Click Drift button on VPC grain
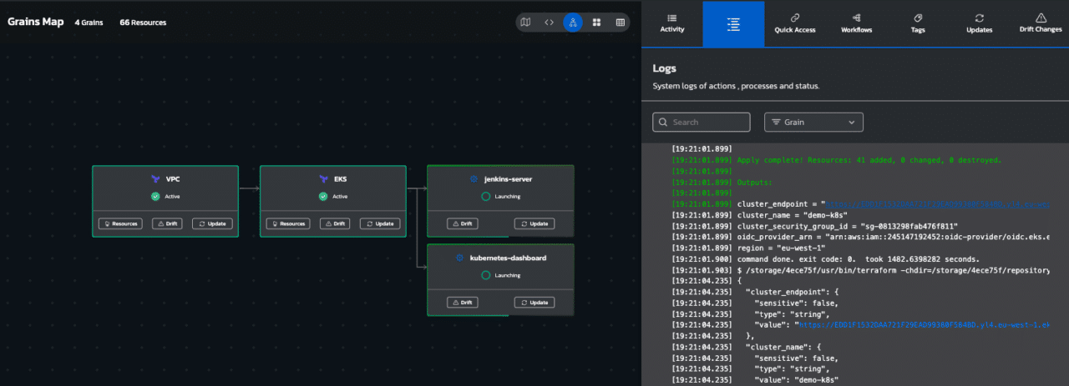 165,223
